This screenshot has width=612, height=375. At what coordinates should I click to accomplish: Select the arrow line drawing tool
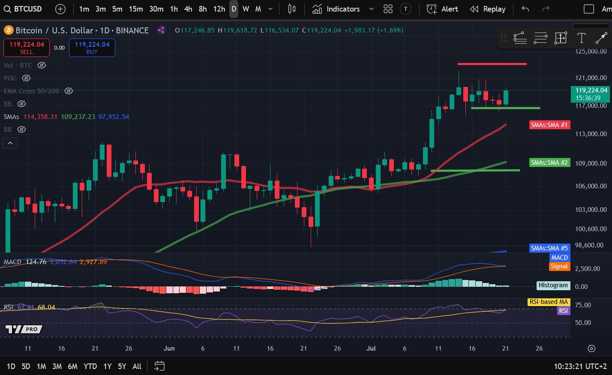(x=601, y=38)
